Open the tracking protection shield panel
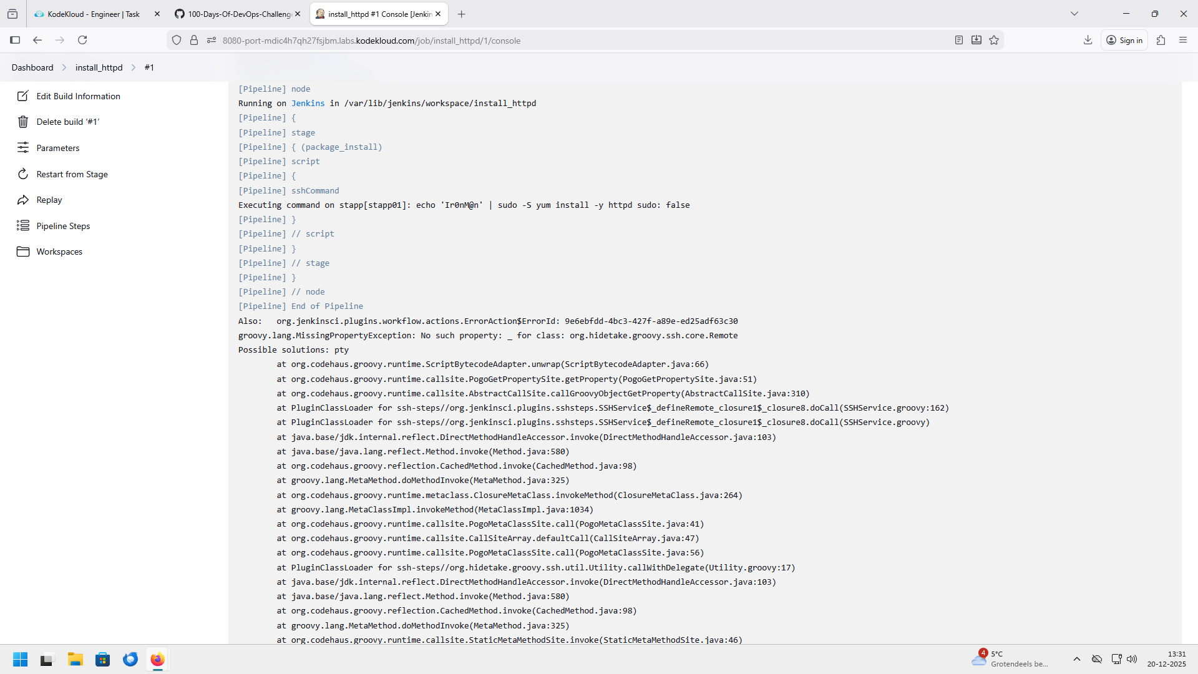This screenshot has width=1198, height=674. 177,40
